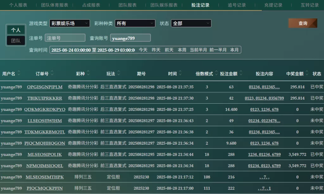Image resolution: width=324 pixels, height=194 pixels.
Task: Click bet amount 9.600
Action: click(231, 143)
